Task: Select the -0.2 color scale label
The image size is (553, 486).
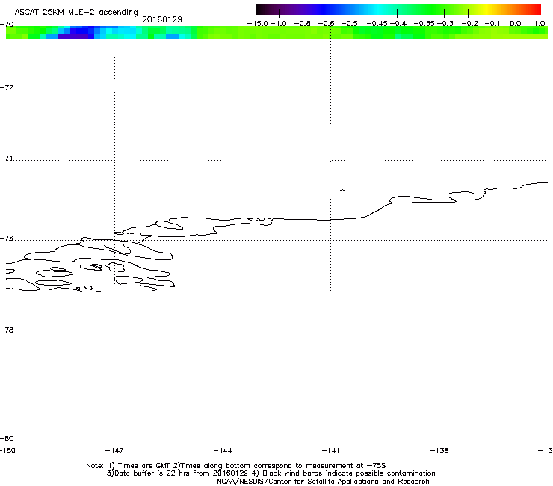Action: [x=470, y=24]
